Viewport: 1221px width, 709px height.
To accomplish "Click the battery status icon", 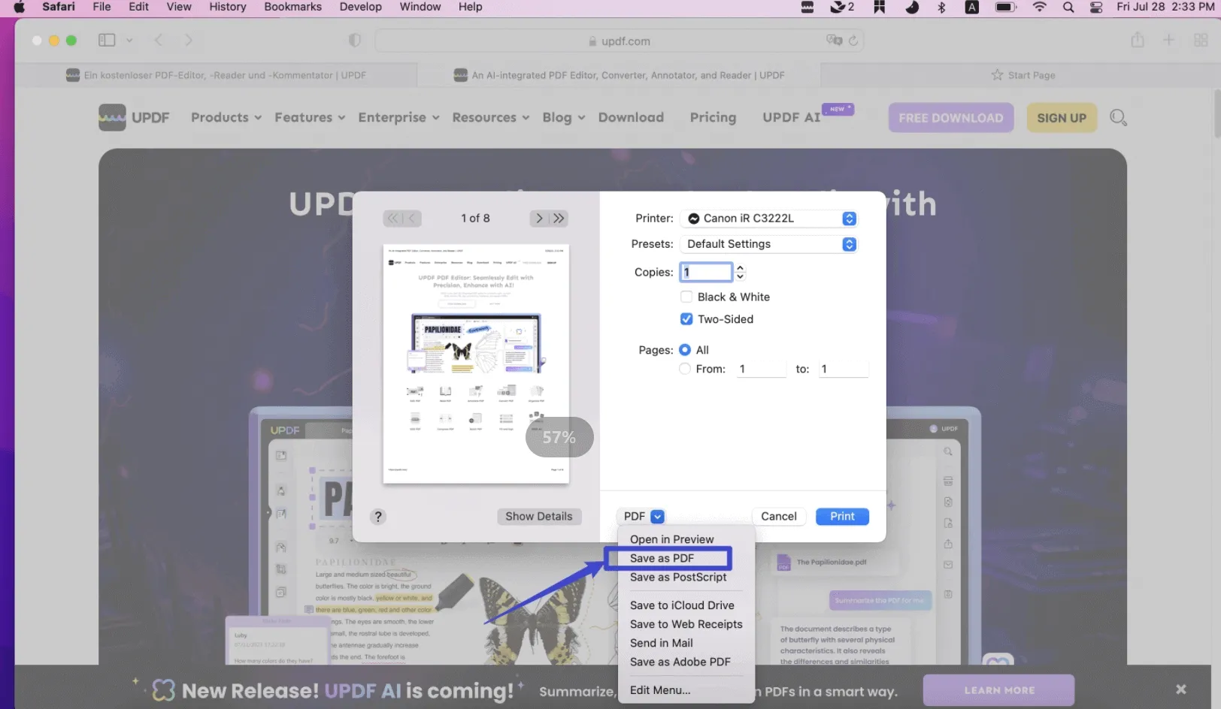I will (1006, 7).
